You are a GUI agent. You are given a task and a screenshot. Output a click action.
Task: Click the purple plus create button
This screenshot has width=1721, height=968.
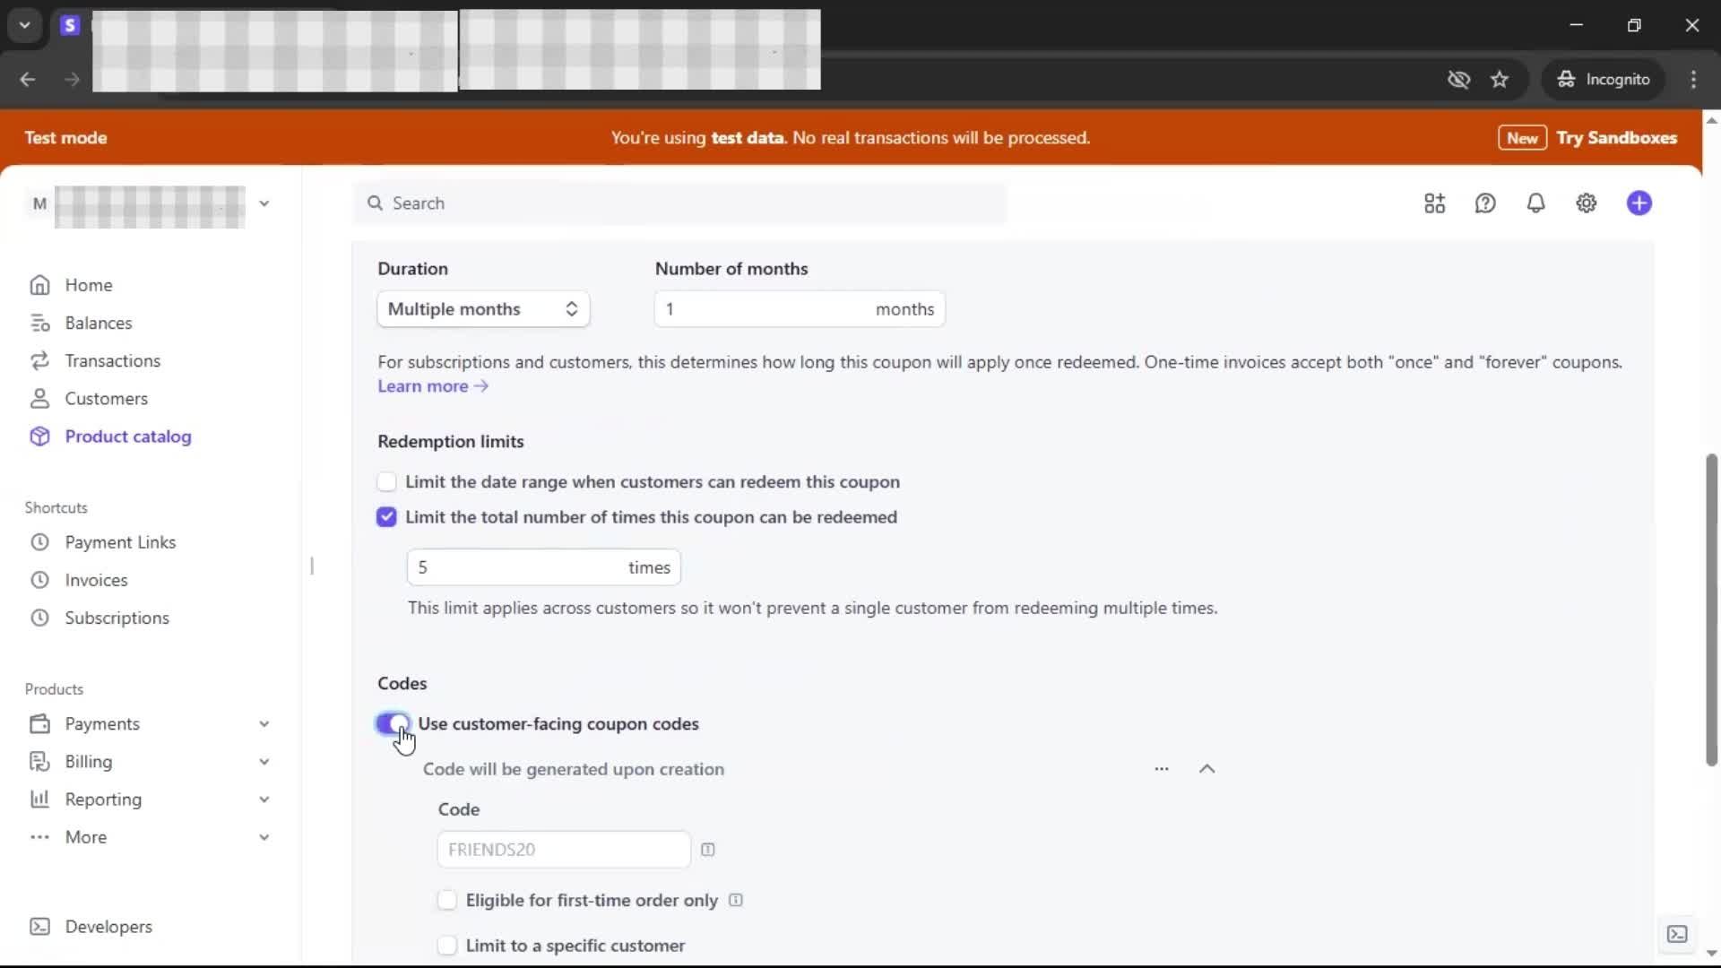coord(1639,203)
